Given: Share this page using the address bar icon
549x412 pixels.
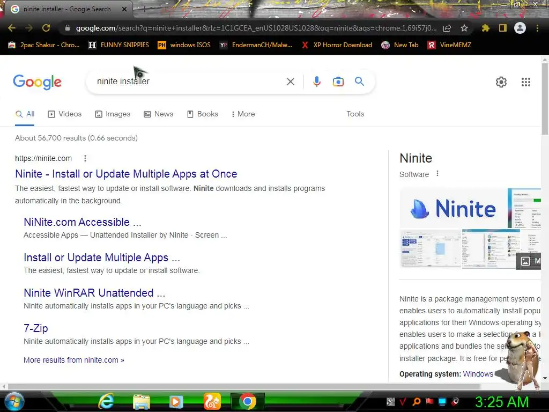Looking at the screenshot, I should [x=447, y=28].
